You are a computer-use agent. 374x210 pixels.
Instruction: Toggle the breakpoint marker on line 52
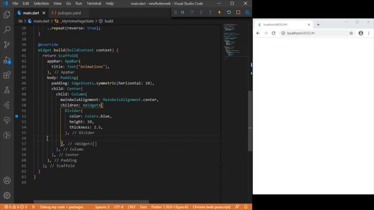(17, 116)
